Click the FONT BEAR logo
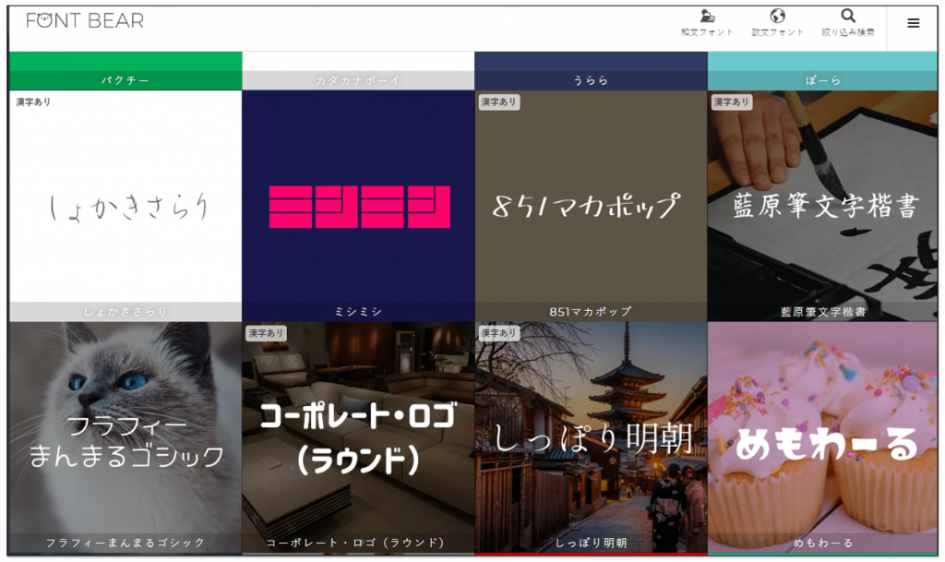The image size is (945, 562). pos(85,20)
